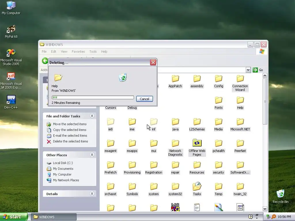Open the Start menu
295x221 pixels.
(14, 217)
